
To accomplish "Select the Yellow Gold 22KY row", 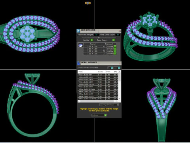I will [98, 87].
